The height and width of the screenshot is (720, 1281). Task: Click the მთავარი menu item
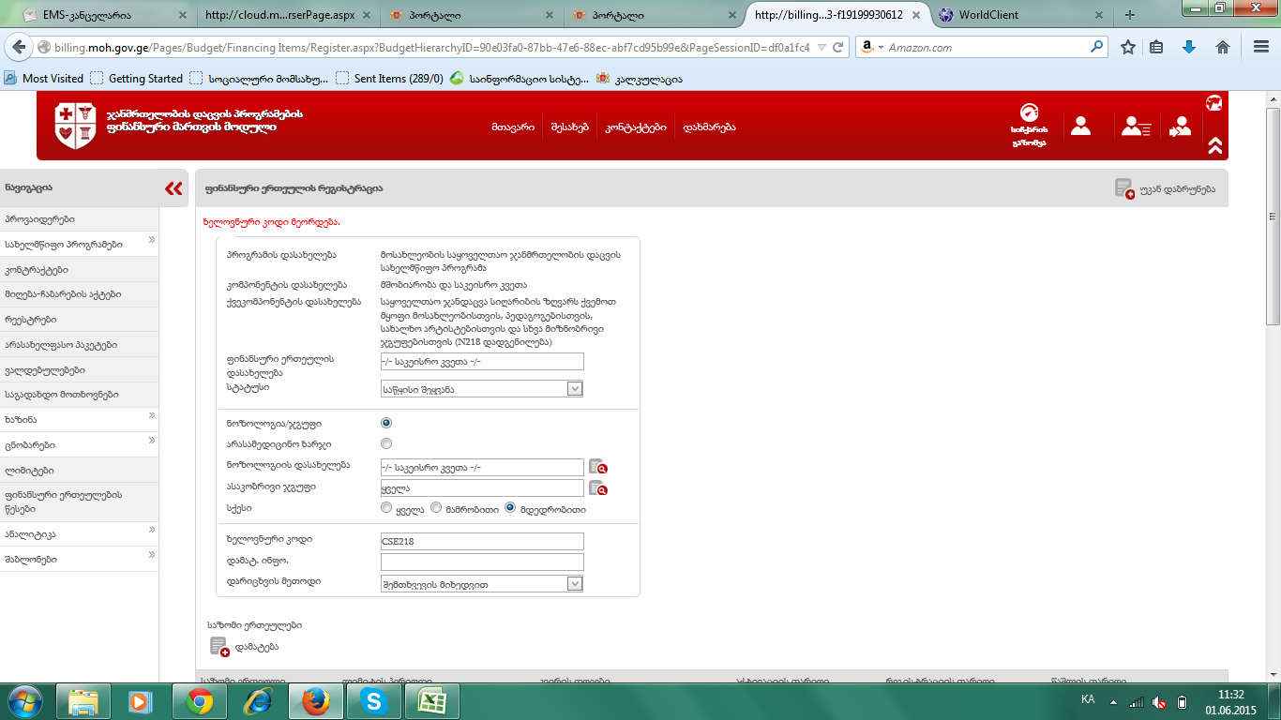click(x=512, y=127)
